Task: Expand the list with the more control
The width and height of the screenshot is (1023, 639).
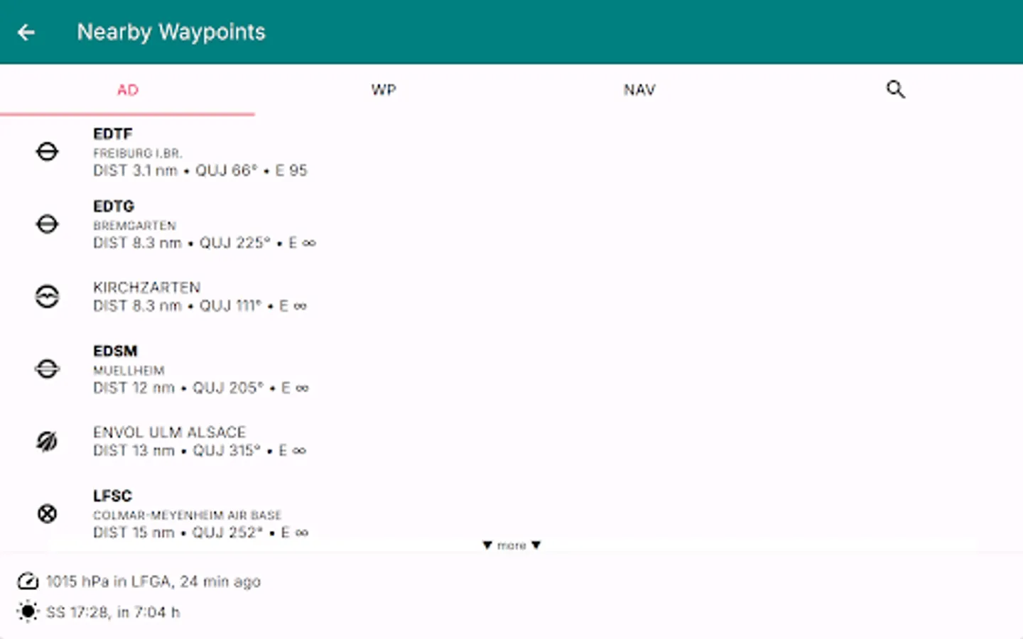Action: [x=511, y=545]
